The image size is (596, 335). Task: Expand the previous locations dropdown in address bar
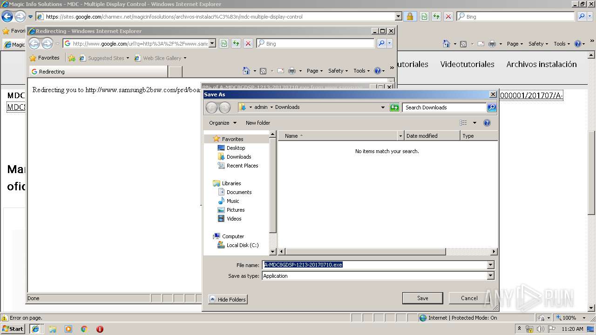[383, 107]
